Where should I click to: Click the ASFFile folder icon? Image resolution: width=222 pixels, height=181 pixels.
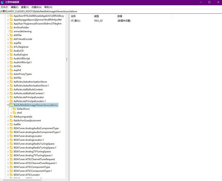[x=11, y=35]
